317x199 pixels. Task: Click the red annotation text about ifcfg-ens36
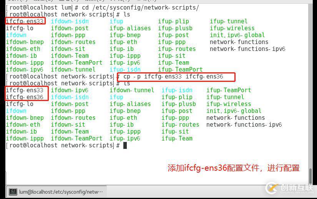click(x=234, y=168)
